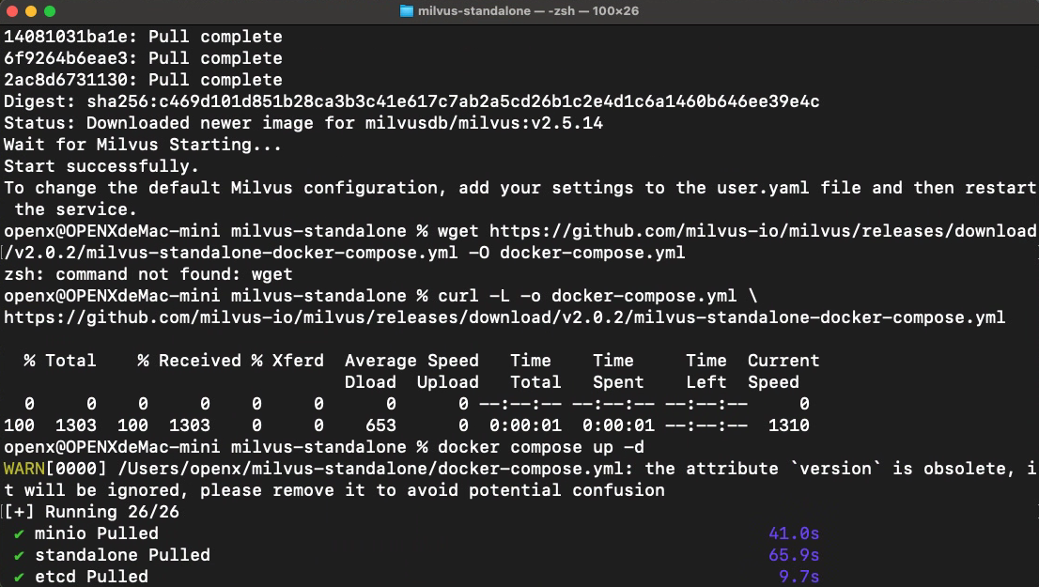Click the red close window button
Screen dimensions: 1039x587
(11, 11)
